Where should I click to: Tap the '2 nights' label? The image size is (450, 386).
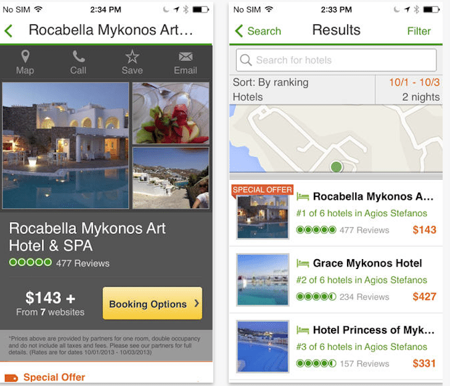point(421,97)
